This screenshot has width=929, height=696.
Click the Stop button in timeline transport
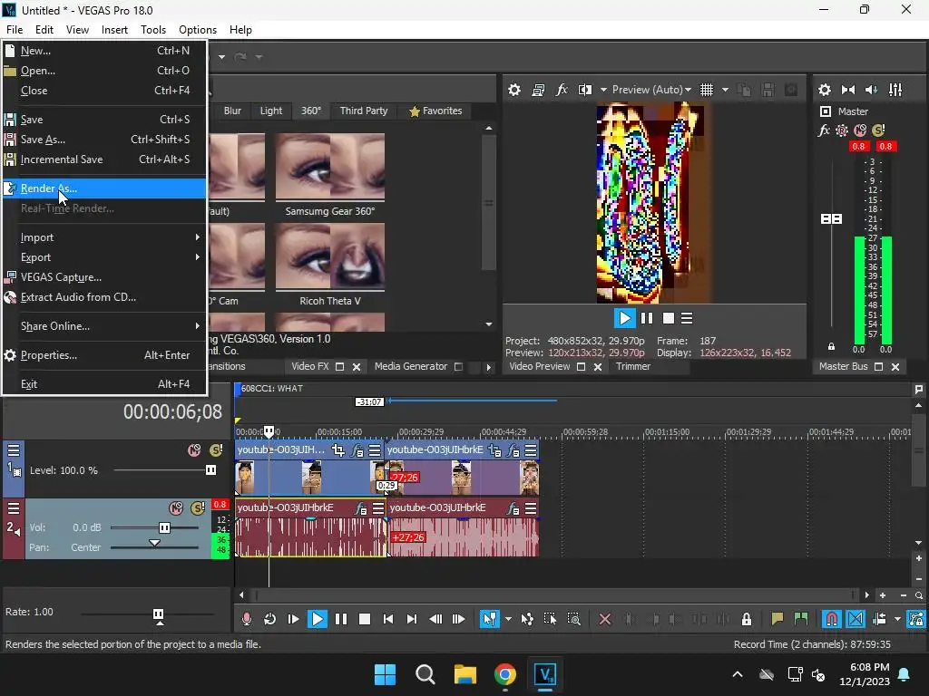[x=365, y=619]
